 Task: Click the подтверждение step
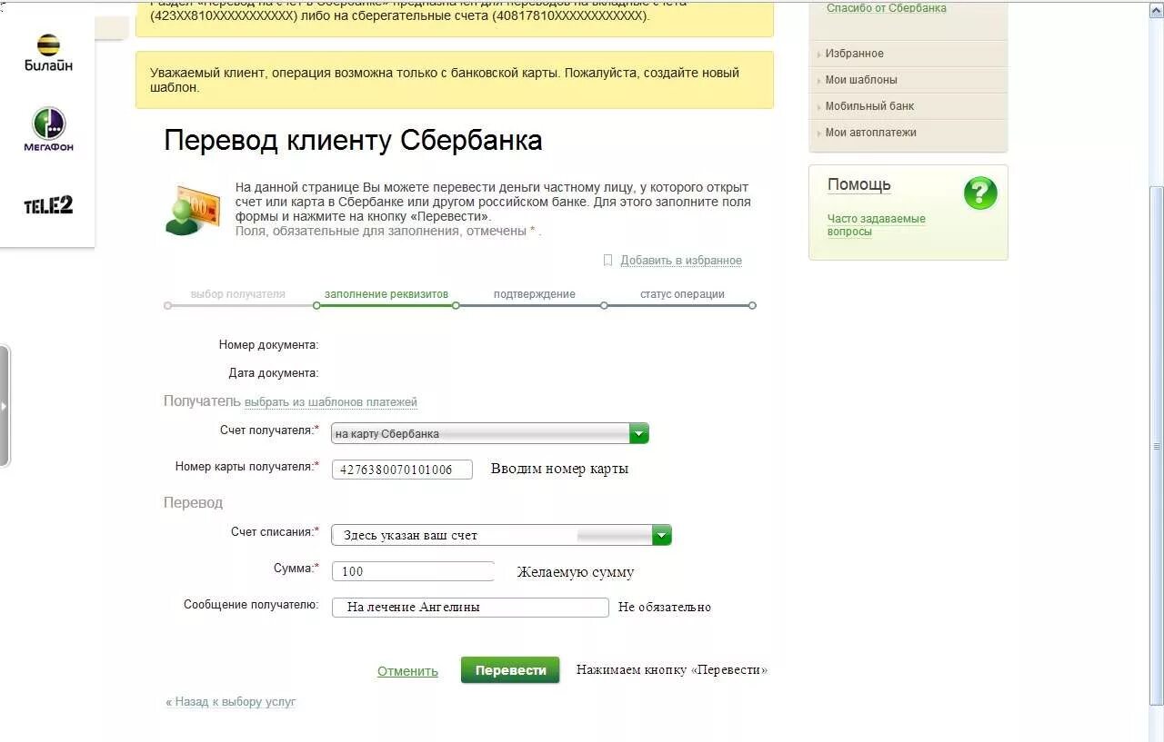pos(535,294)
